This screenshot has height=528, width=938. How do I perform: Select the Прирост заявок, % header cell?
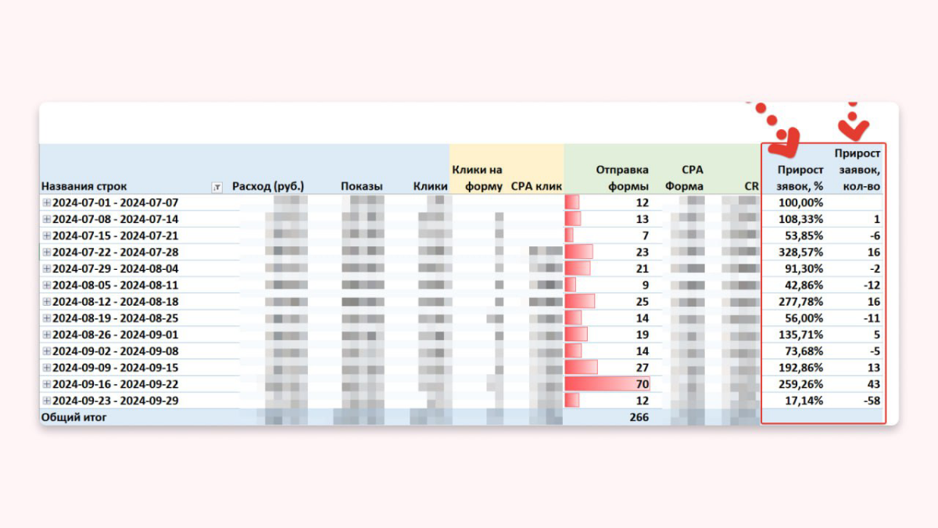[x=800, y=178]
